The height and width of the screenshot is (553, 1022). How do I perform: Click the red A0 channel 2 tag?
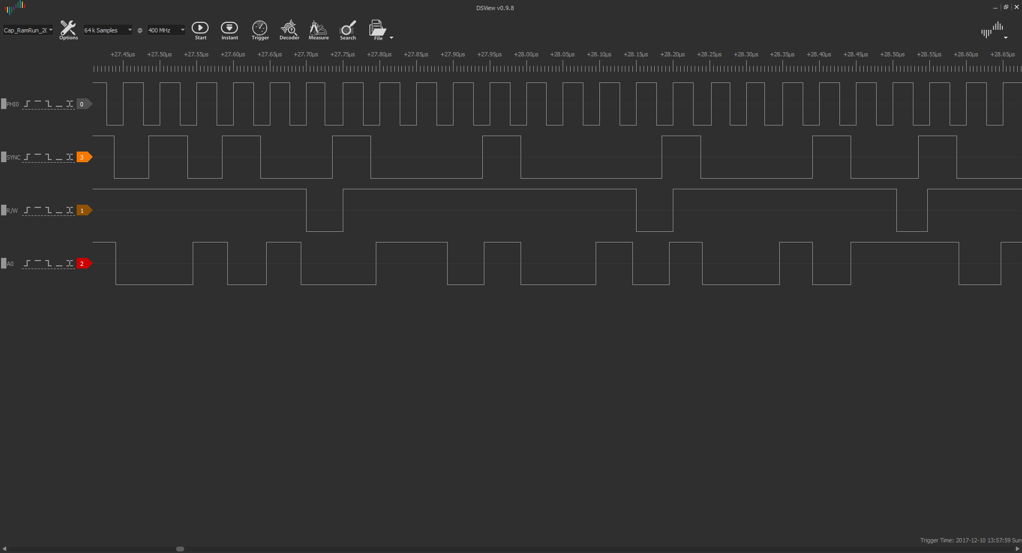[83, 264]
